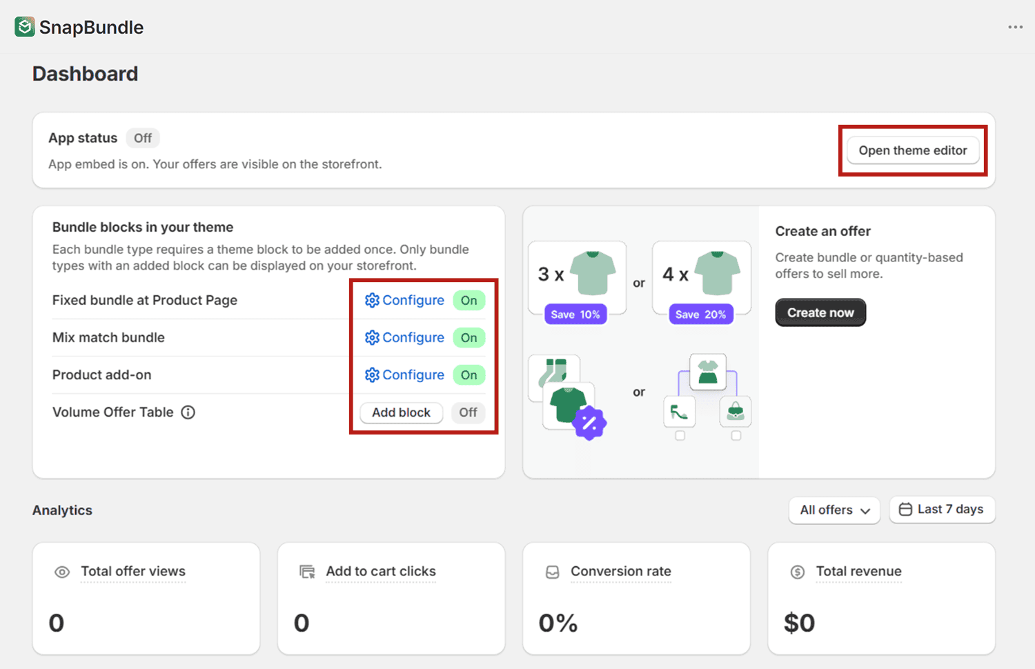
Task: Open the three-dot more options menu
Action: [x=1015, y=27]
